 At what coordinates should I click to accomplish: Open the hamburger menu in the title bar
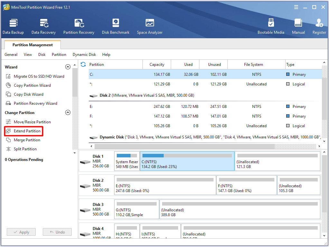coord(296,7)
